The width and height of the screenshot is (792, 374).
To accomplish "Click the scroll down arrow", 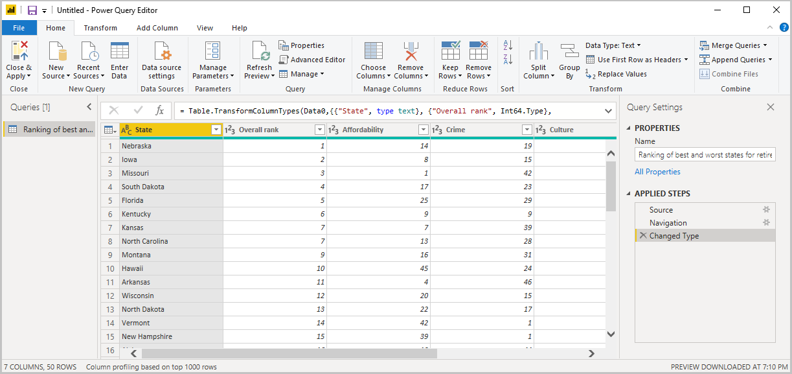I will click(611, 334).
